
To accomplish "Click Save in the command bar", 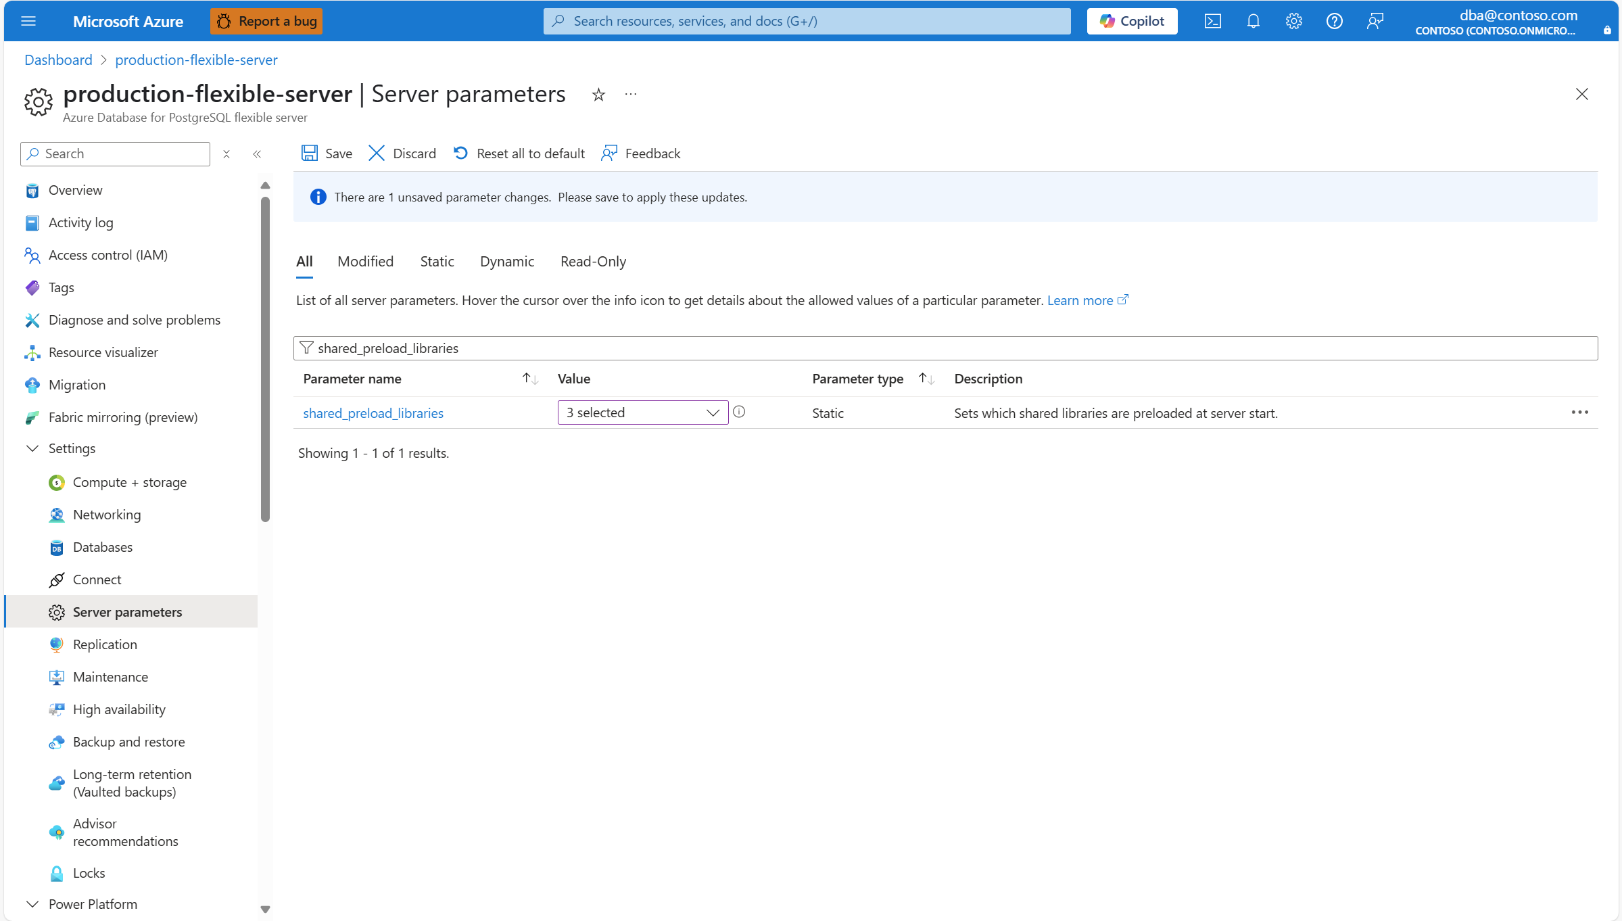I will pyautogui.click(x=327, y=153).
